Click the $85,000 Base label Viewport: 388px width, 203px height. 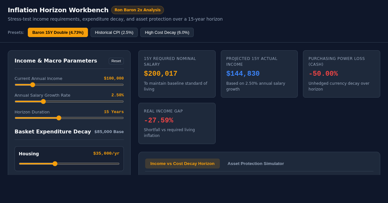tap(109, 131)
